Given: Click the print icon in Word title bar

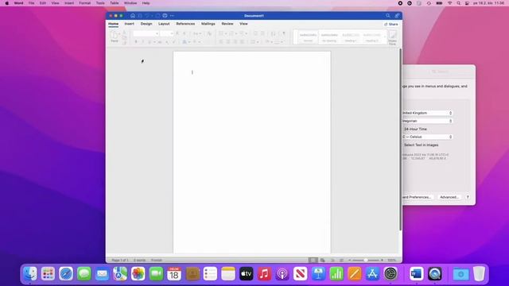Looking at the screenshot, I should point(165,16).
